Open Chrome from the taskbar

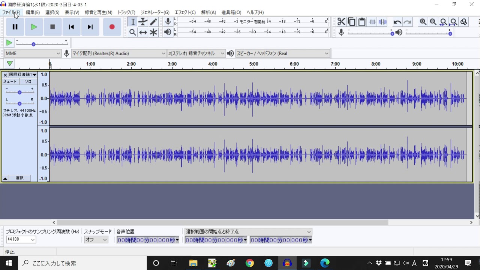pos(250,263)
